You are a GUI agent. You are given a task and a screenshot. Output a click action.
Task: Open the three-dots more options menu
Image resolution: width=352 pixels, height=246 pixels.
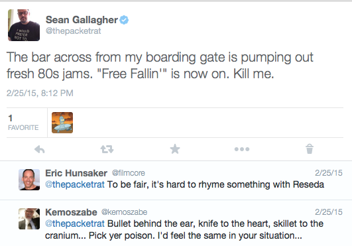[242, 149]
